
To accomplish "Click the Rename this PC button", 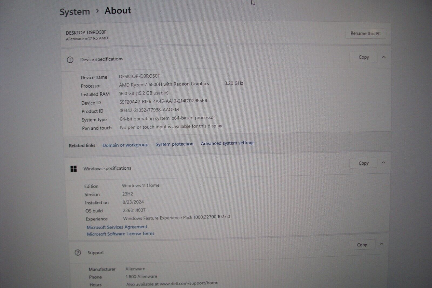I will tap(366, 34).
